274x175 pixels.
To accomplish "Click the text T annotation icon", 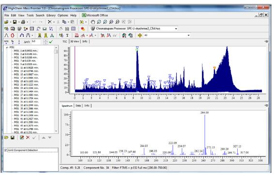I will point(67,35).
